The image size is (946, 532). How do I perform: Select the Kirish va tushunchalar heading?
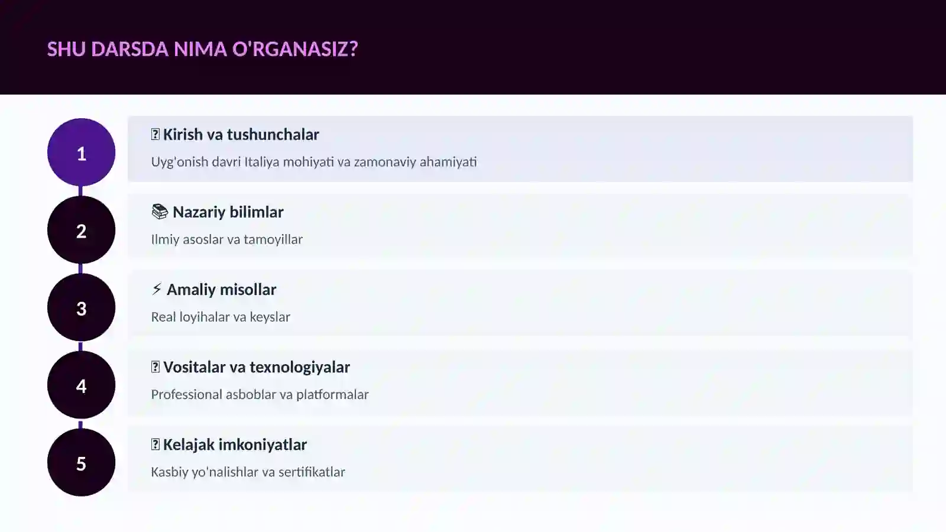(x=241, y=134)
